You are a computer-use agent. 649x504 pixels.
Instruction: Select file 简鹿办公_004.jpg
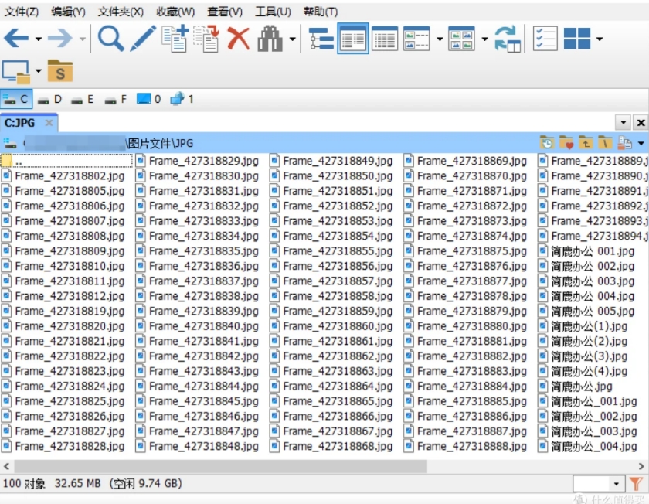(588, 447)
